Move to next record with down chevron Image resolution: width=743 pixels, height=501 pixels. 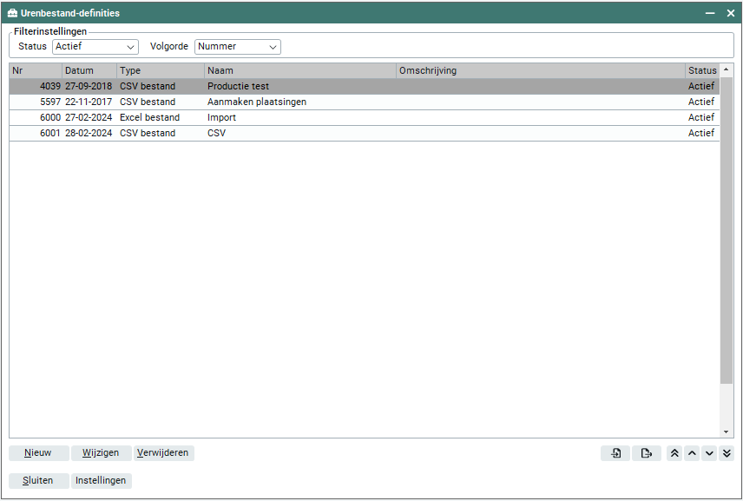pyautogui.click(x=709, y=453)
